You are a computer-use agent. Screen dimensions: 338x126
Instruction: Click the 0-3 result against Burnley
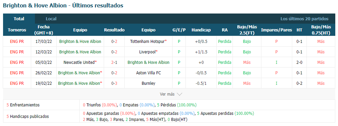(x=114, y=83)
